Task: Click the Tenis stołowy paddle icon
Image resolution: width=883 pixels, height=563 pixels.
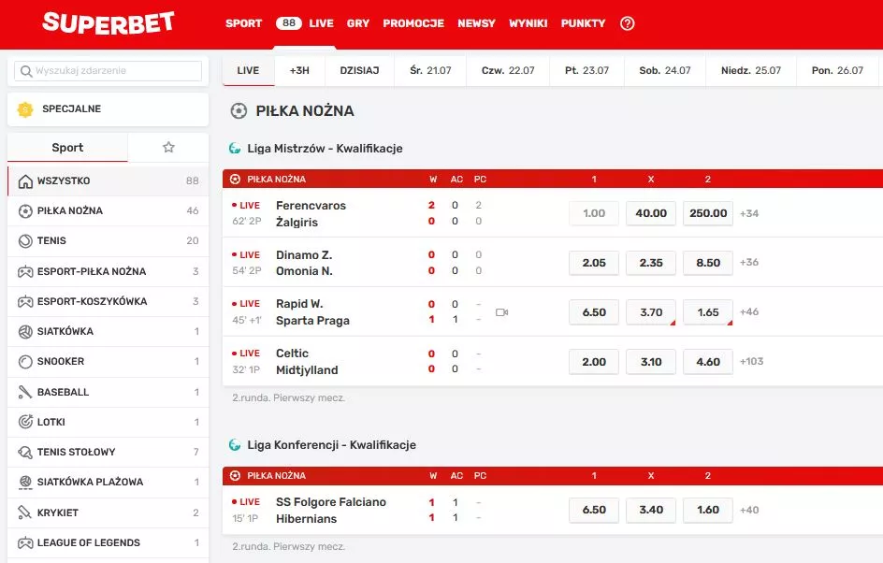Action: (x=25, y=452)
